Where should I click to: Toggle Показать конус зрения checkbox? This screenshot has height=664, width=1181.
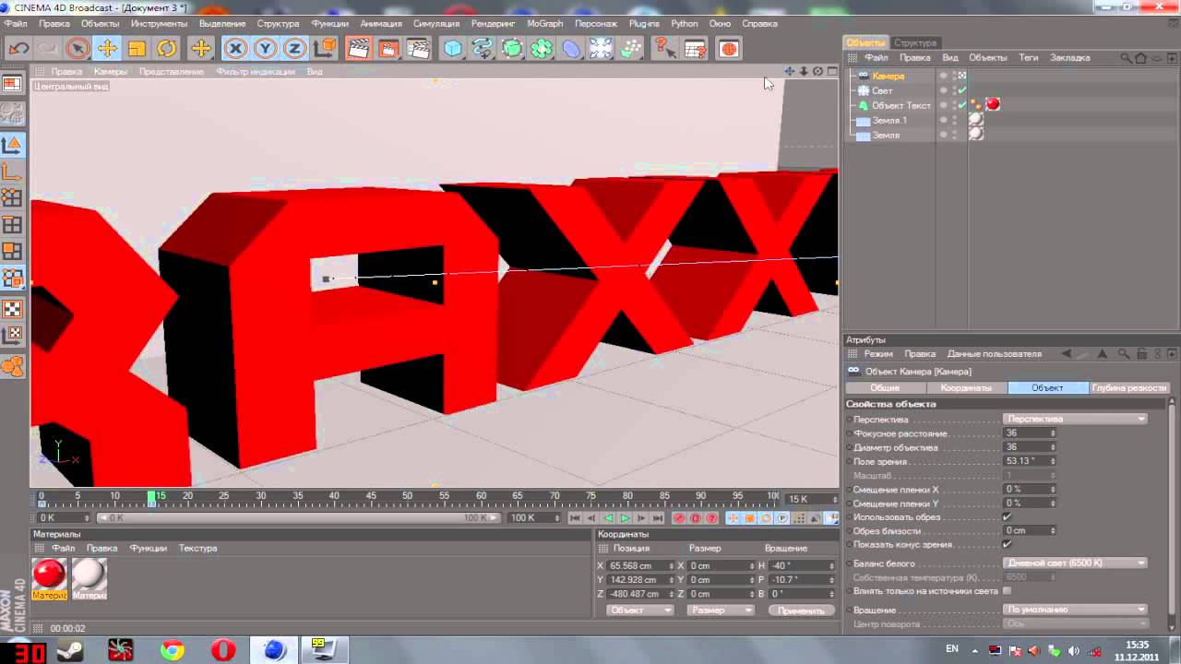[1008, 544]
